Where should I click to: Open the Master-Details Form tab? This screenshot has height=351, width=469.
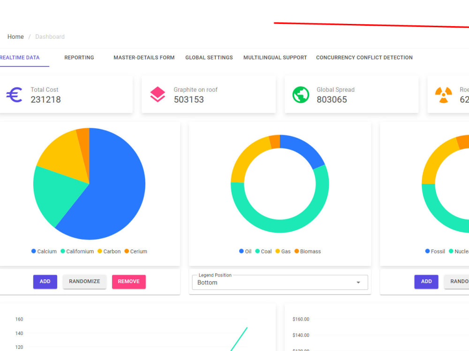(144, 58)
